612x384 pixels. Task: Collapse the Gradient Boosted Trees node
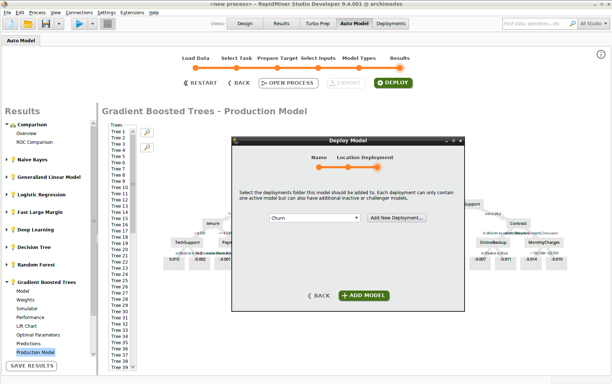pos(7,282)
